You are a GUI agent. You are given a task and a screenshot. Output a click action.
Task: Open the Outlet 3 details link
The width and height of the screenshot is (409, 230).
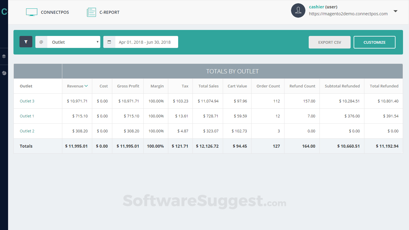tap(27, 101)
